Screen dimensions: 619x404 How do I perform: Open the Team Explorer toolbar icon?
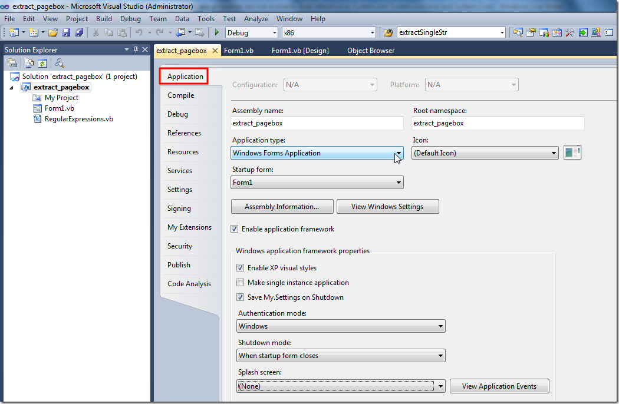click(544, 32)
